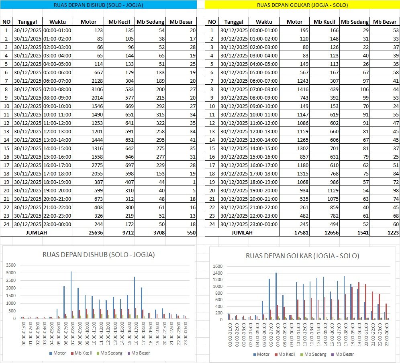Click the cell containing the value 1129
The height and width of the screenshot is (363, 400).
(x=324, y=188)
